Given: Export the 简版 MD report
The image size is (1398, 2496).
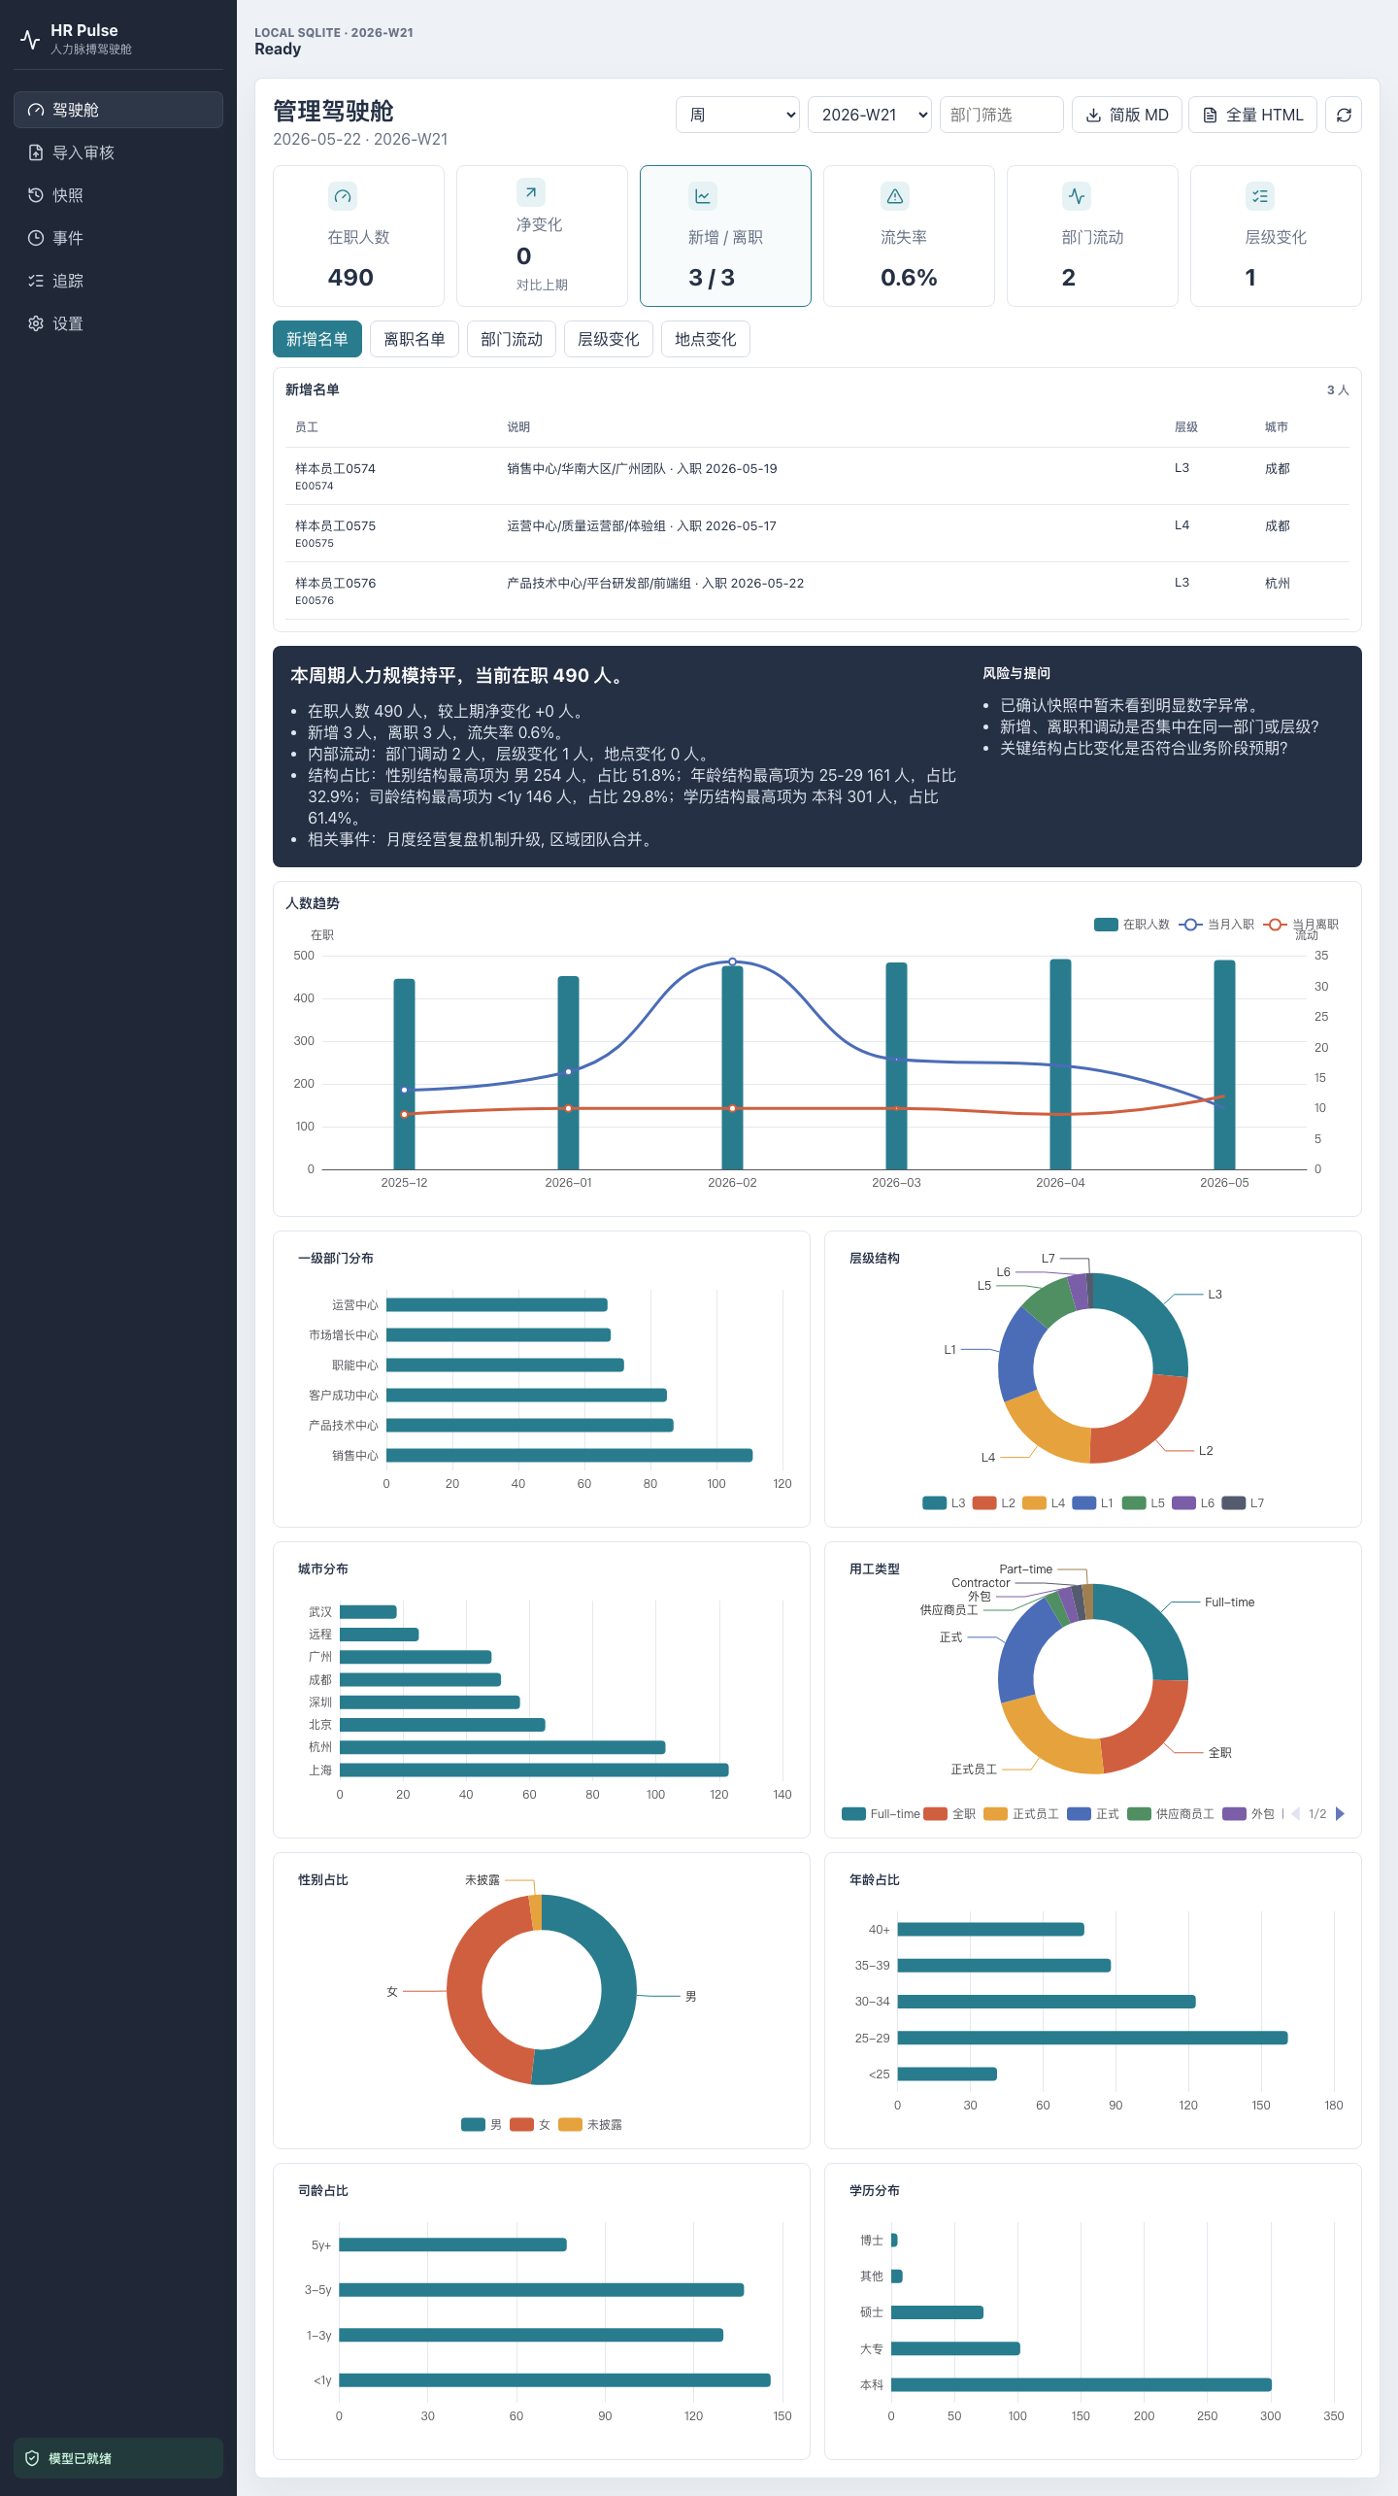Looking at the screenshot, I should point(1127,115).
